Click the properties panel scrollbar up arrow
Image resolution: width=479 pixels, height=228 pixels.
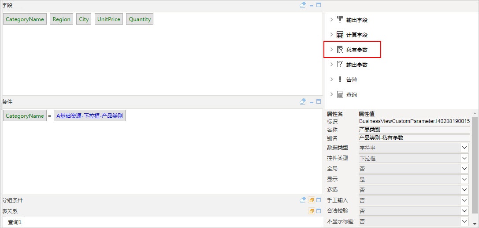pos(475,113)
